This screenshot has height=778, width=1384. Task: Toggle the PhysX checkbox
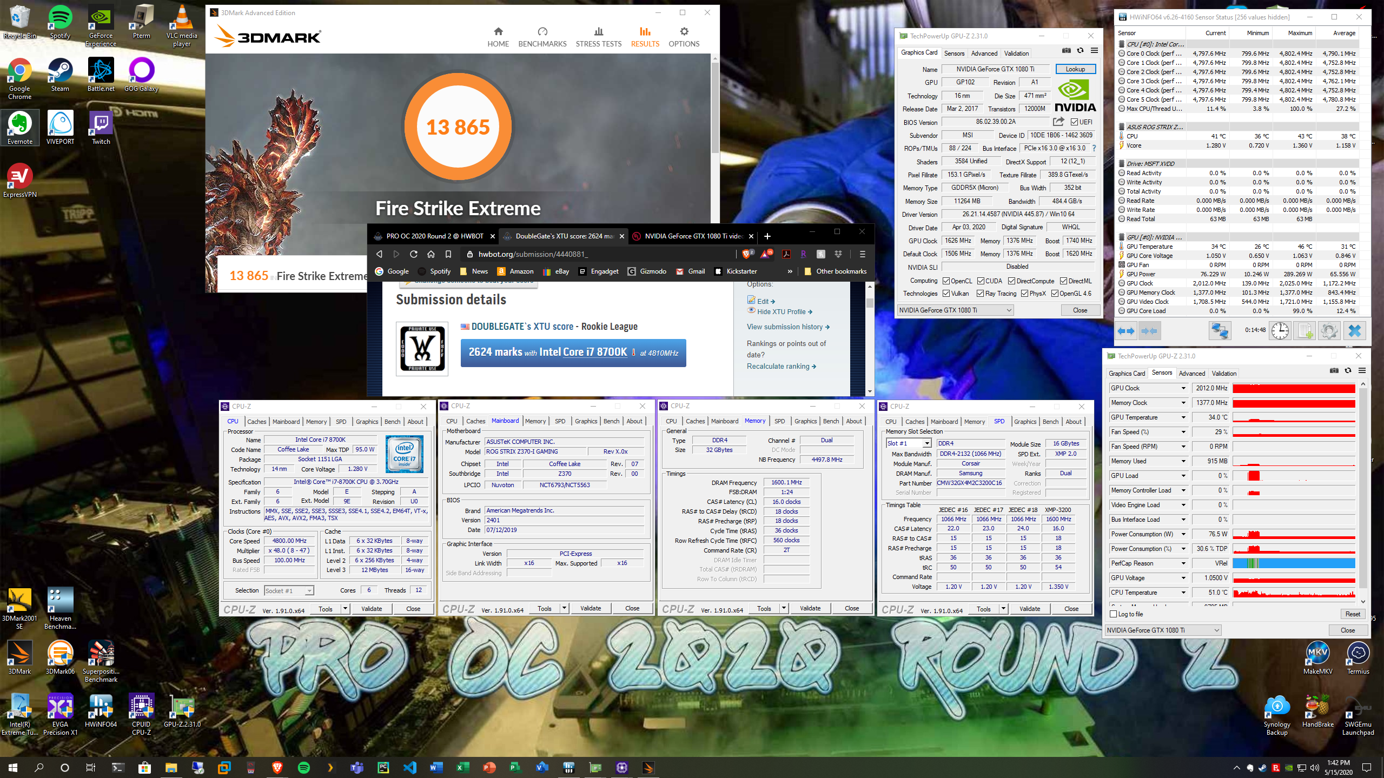tap(1024, 294)
